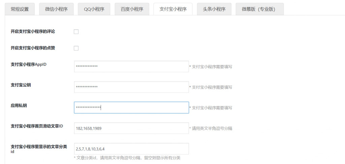Click the 应用私钥 label text

(19, 105)
